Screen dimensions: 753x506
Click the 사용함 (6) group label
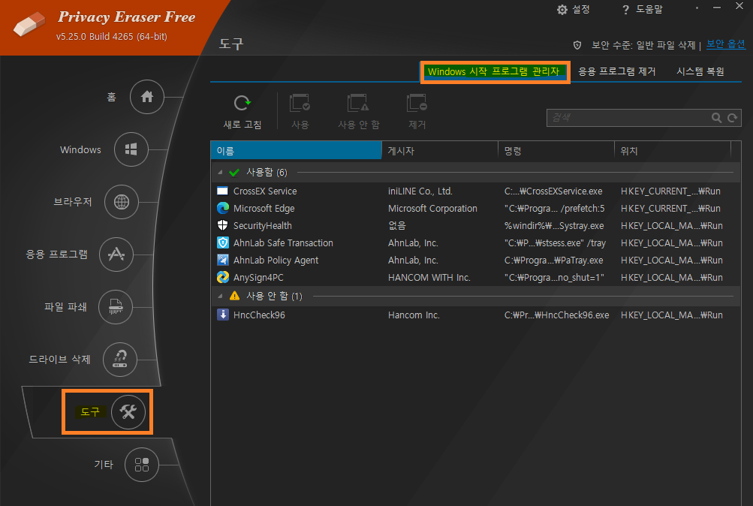click(267, 173)
